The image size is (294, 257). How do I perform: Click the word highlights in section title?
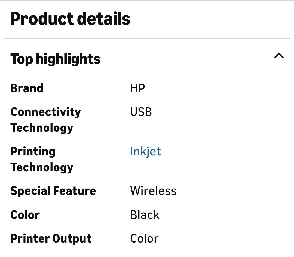point(68,59)
